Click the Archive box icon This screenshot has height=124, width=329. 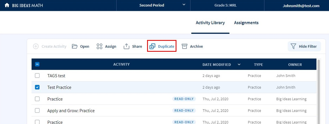(x=184, y=47)
